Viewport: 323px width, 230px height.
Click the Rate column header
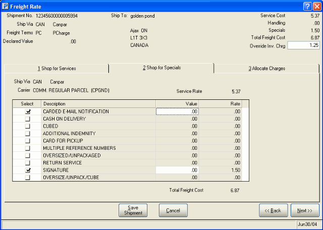coord(221,104)
